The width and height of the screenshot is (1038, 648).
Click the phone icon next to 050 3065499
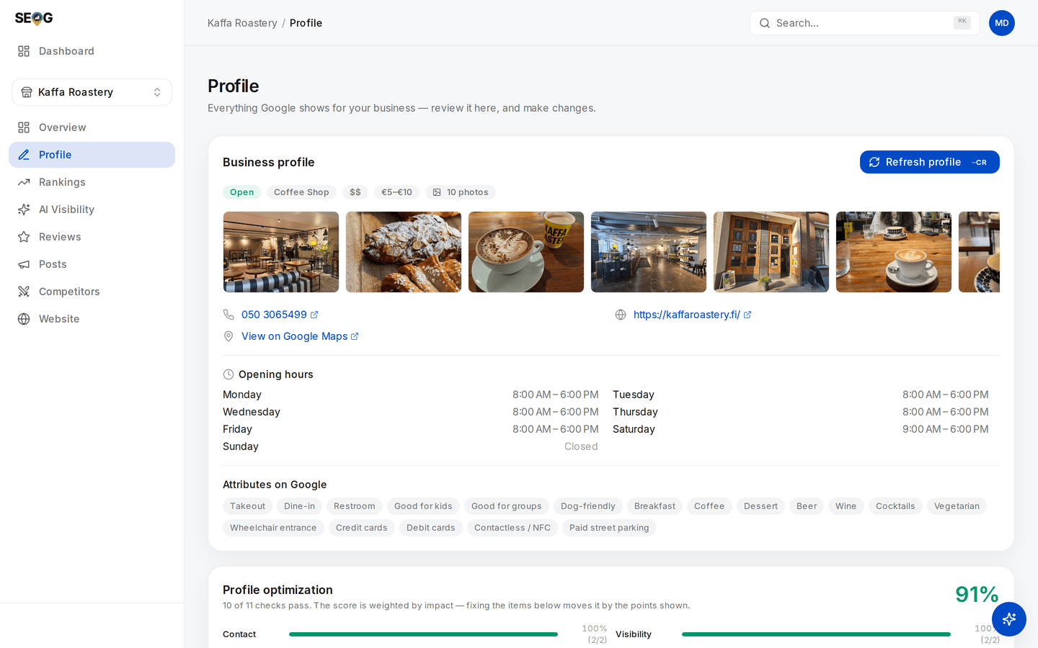tap(229, 315)
